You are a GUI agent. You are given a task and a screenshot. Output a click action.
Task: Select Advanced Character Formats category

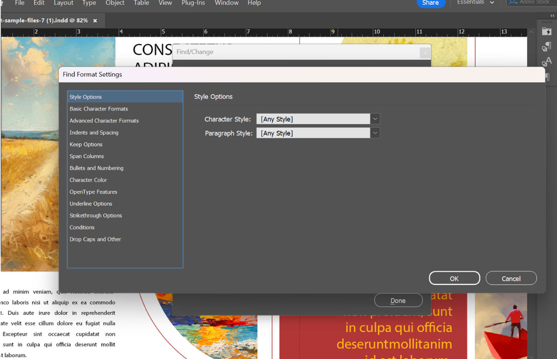(x=125, y=121)
